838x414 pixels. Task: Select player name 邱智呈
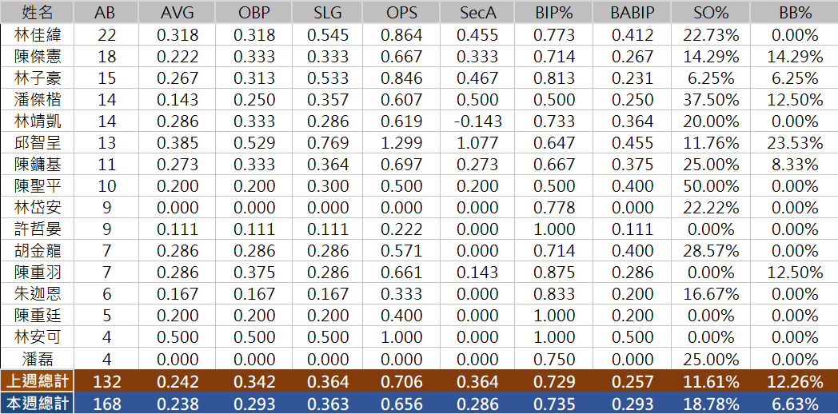[x=37, y=143]
